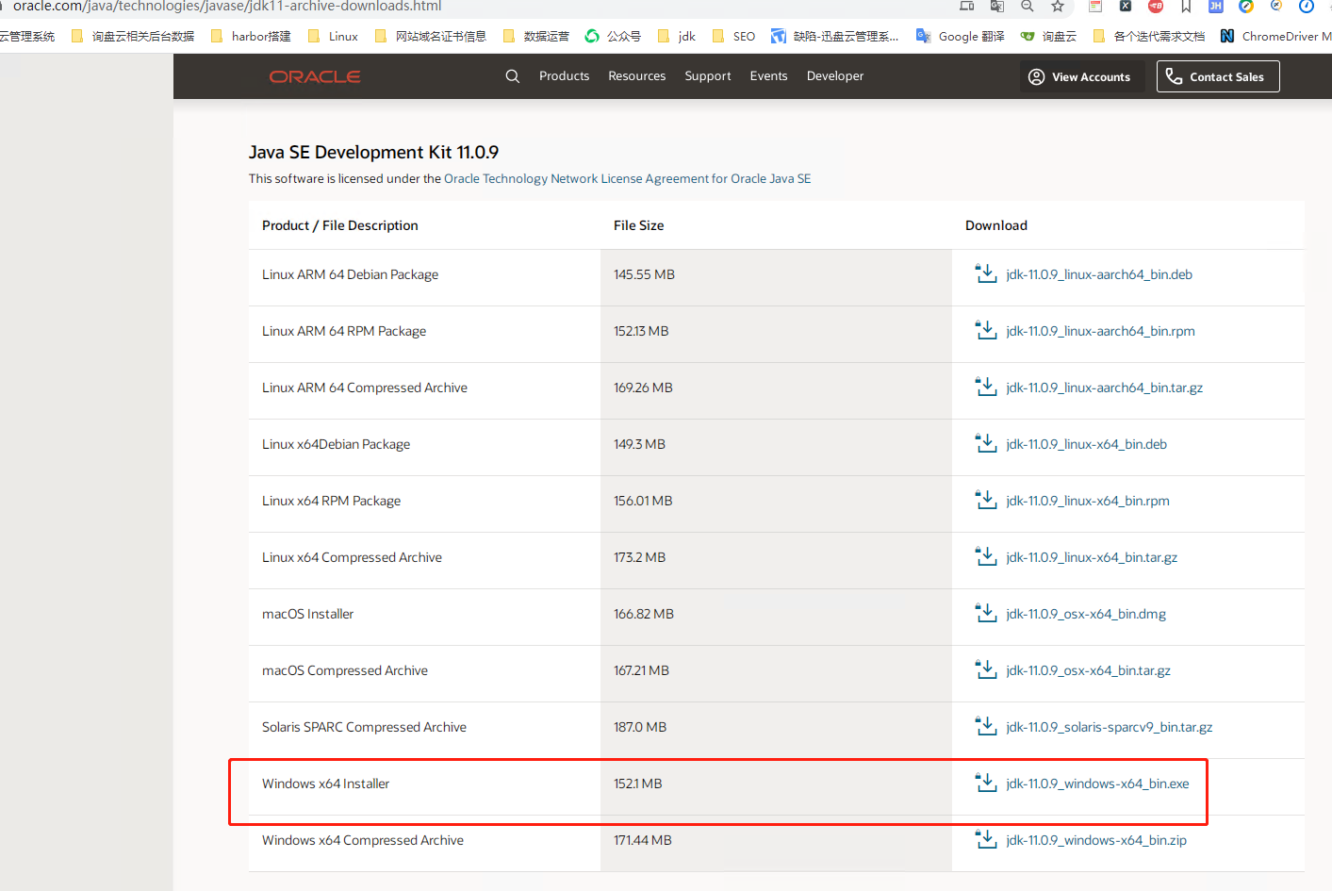Open the bookmark ribbon extension icon
This screenshot has height=891, width=1332.
[x=1186, y=7]
